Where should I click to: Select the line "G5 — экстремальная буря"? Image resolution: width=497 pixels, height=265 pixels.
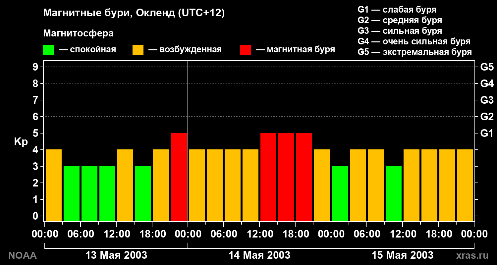(415, 52)
